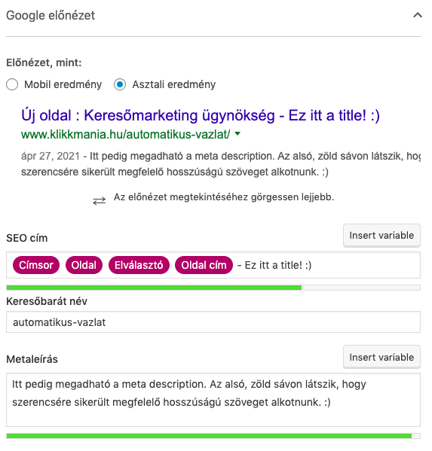Click the Metaleírás text area

[x=213, y=400]
